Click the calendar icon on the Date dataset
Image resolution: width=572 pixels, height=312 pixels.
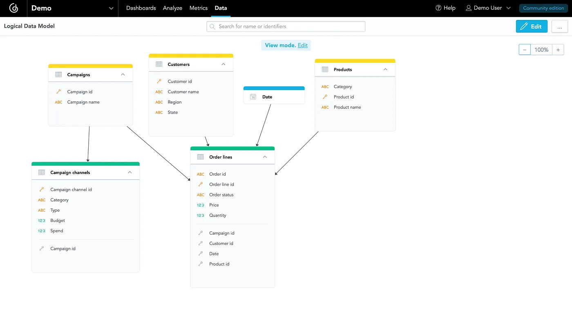pyautogui.click(x=253, y=97)
